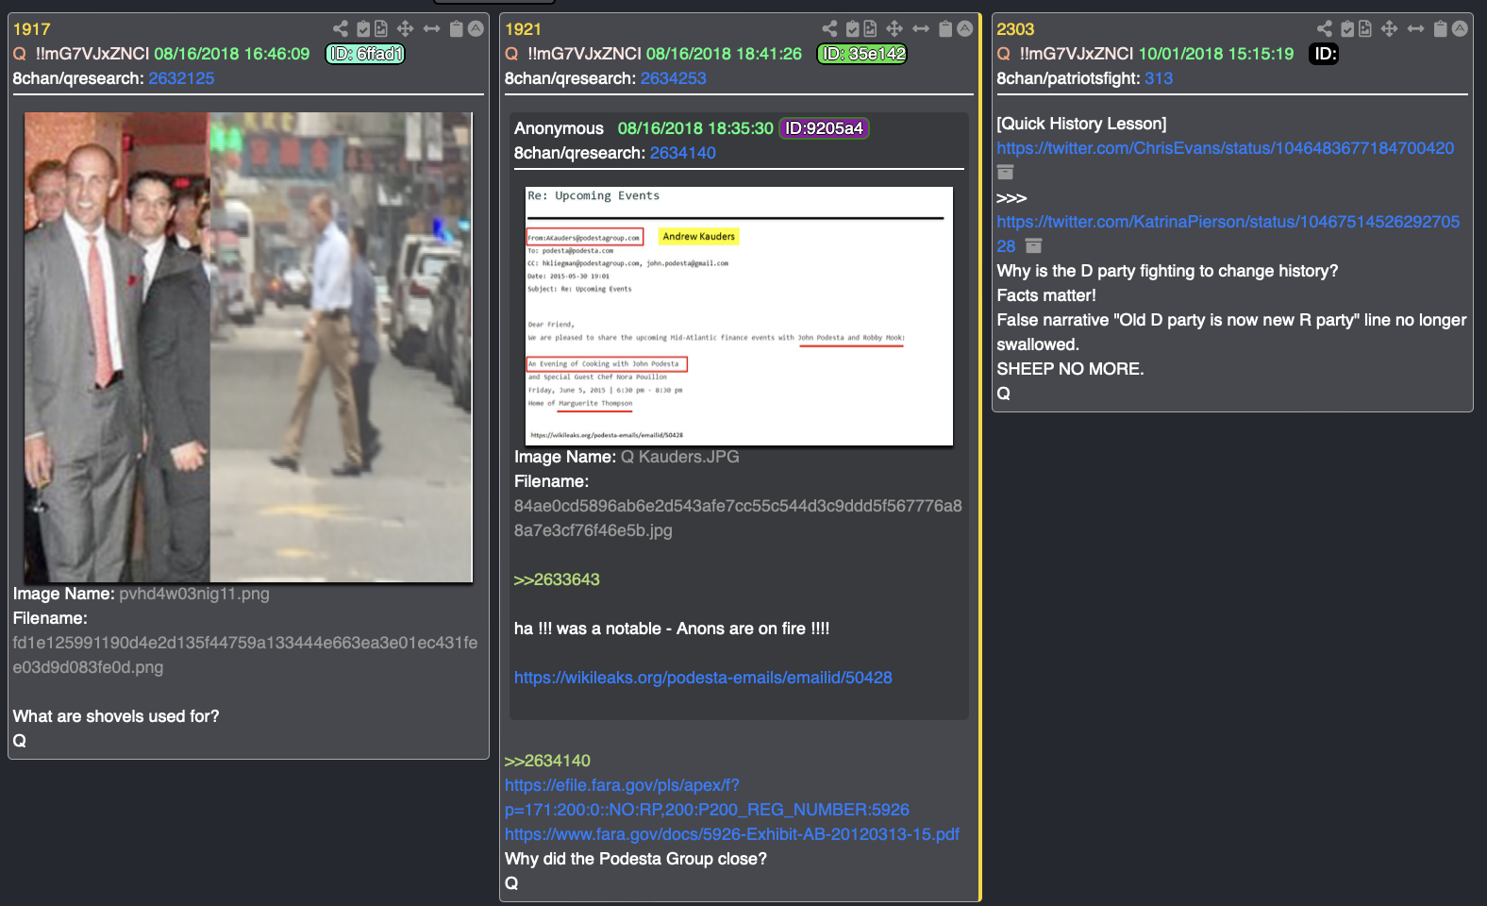
Task: Click the four-way move icon on post 1921
Action: [x=894, y=29]
